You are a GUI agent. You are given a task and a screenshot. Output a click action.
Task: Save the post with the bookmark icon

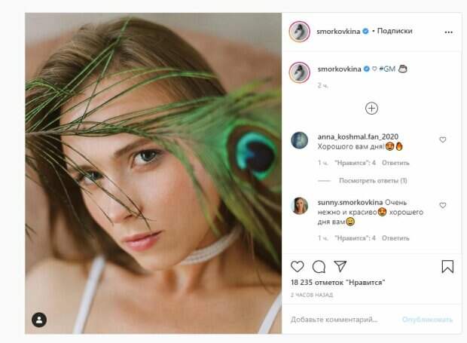point(447,266)
